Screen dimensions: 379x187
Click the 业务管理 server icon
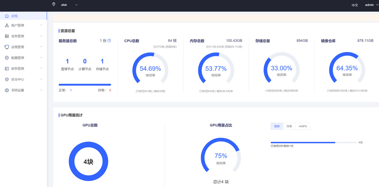tap(7, 36)
